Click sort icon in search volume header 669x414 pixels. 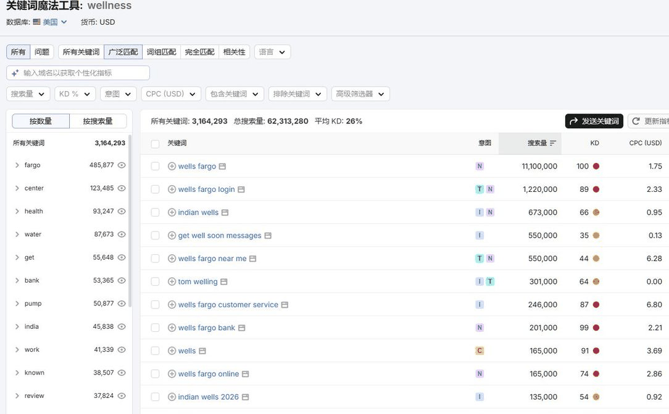[553, 143]
